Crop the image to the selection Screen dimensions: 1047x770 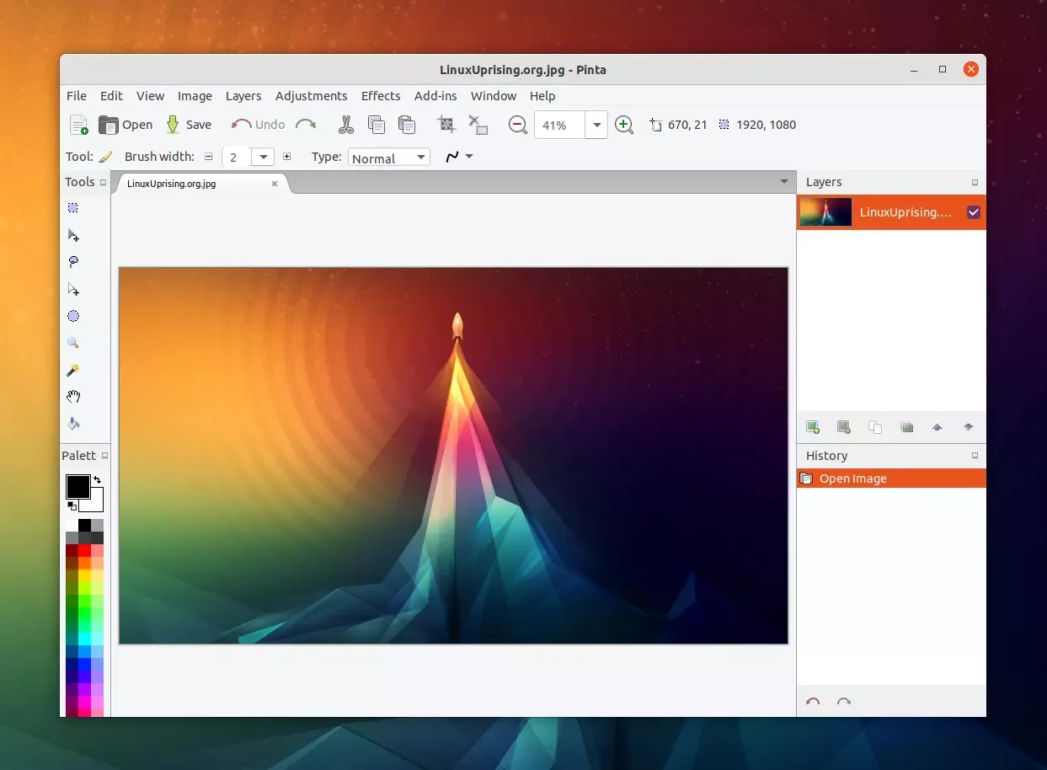(446, 125)
